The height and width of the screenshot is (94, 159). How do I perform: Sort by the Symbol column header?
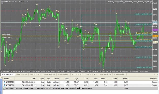tap(56, 79)
